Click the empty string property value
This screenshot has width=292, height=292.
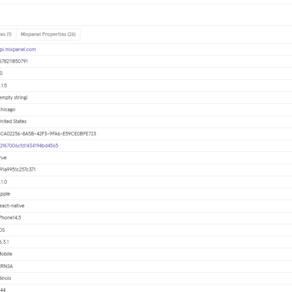tap(14, 97)
